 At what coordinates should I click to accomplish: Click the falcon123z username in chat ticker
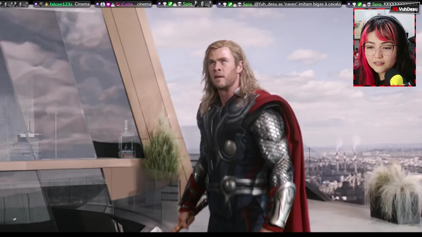point(61,4)
